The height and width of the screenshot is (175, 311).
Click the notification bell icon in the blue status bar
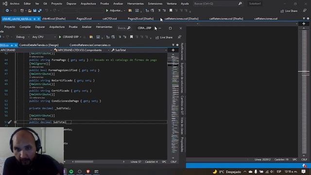[304, 165]
